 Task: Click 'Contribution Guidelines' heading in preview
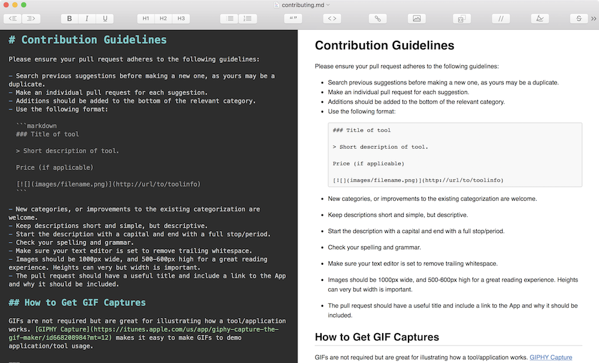tap(385, 46)
